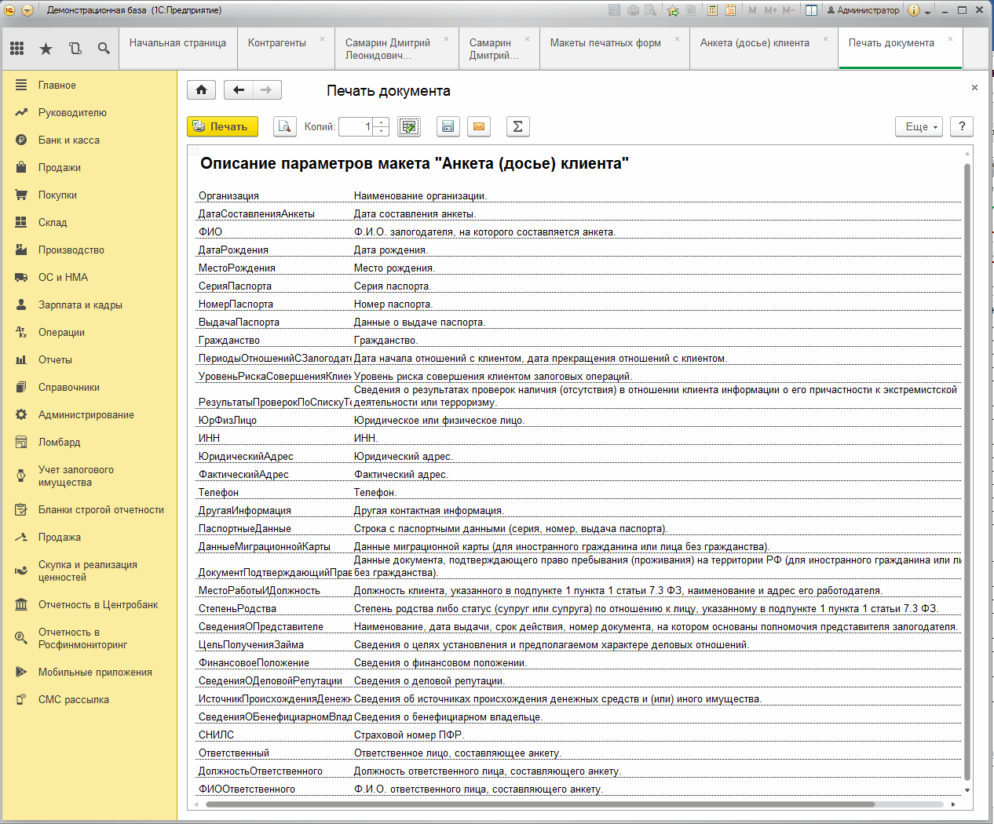
Task: Open the sections menu grid icon
Action: click(17, 49)
